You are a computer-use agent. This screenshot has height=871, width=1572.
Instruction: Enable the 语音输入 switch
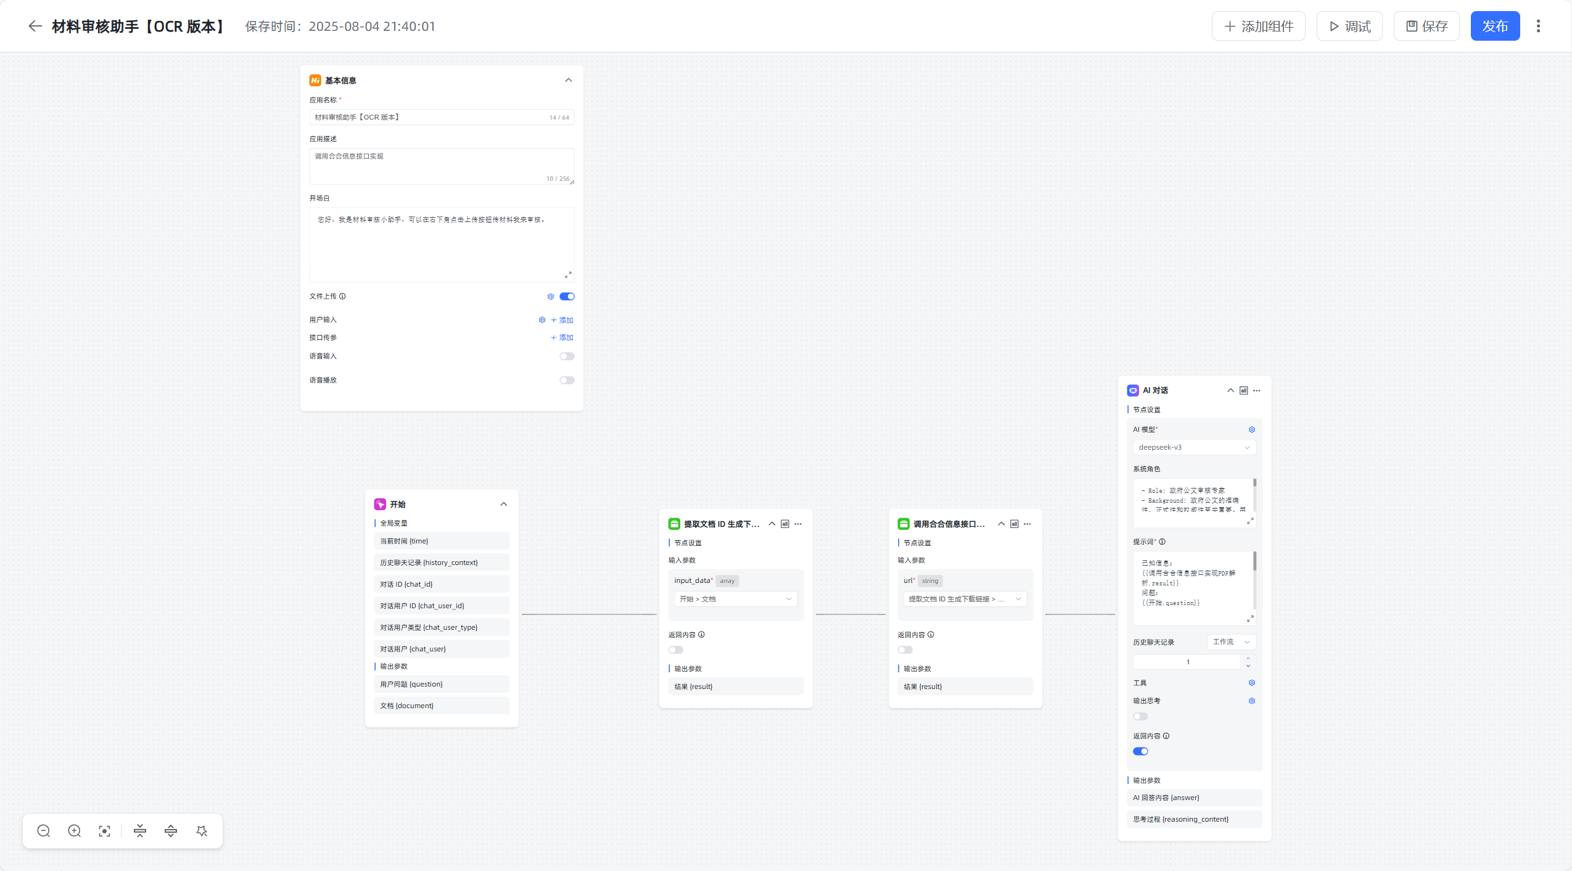point(567,357)
